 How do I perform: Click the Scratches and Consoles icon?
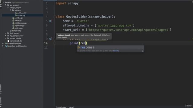(6, 46)
